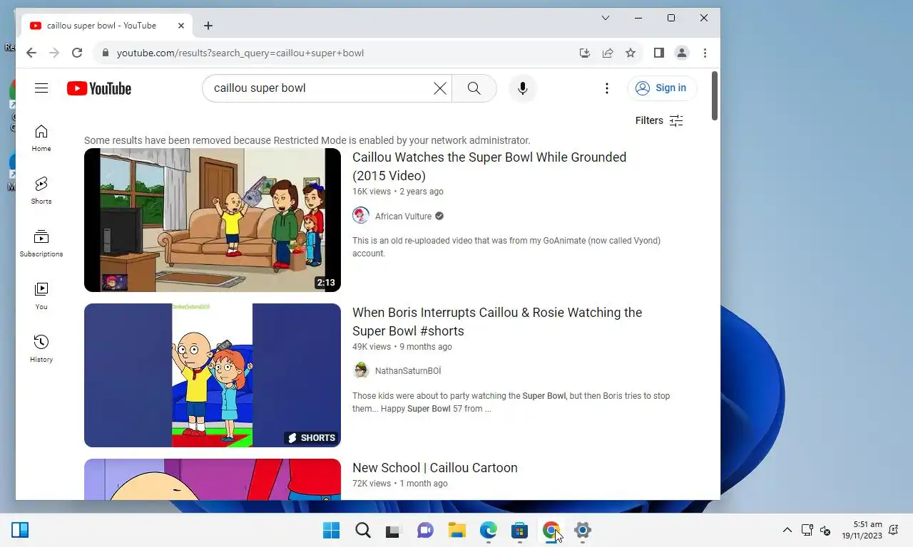Go to Home in sidebar
The width and height of the screenshot is (913, 547).
41,138
